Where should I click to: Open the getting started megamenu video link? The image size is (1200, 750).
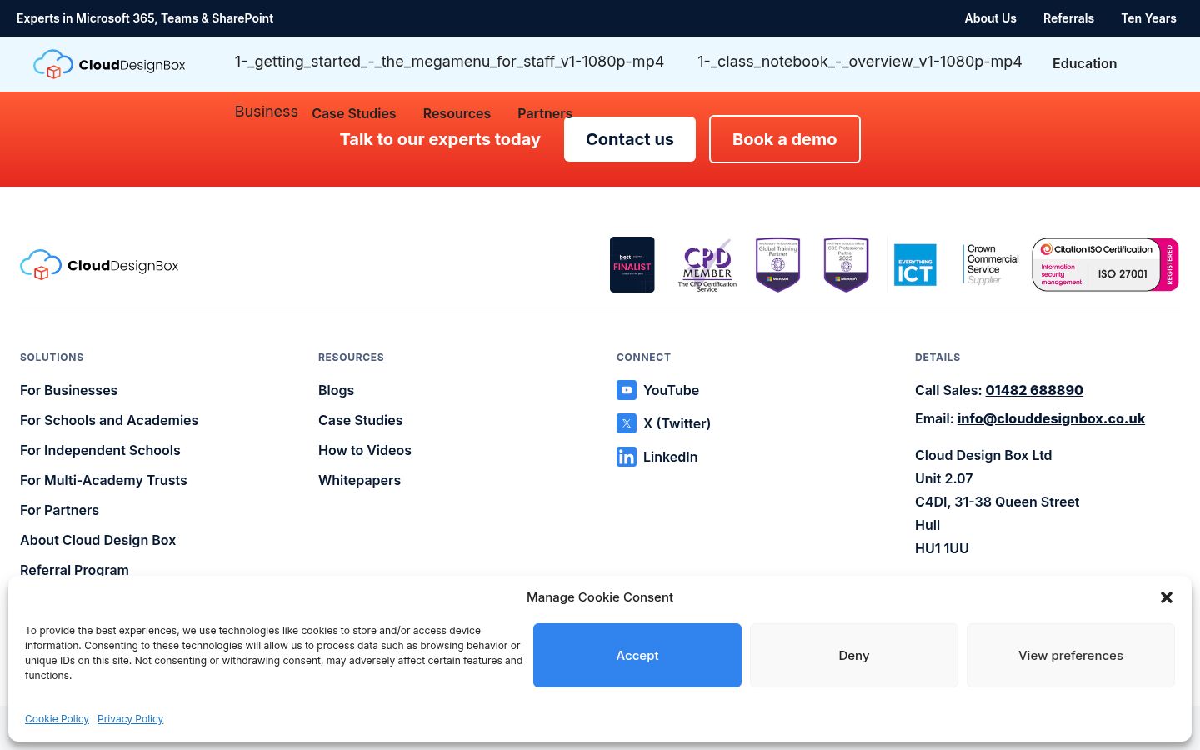click(449, 62)
